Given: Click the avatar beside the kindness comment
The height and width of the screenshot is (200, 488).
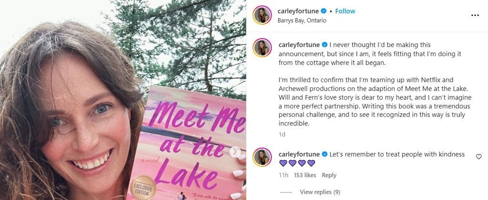Looking at the screenshot, I should coord(262,157).
